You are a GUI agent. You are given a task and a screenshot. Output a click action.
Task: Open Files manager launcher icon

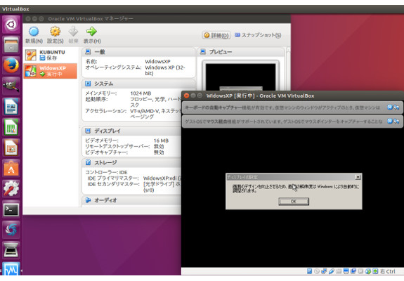tap(11, 45)
